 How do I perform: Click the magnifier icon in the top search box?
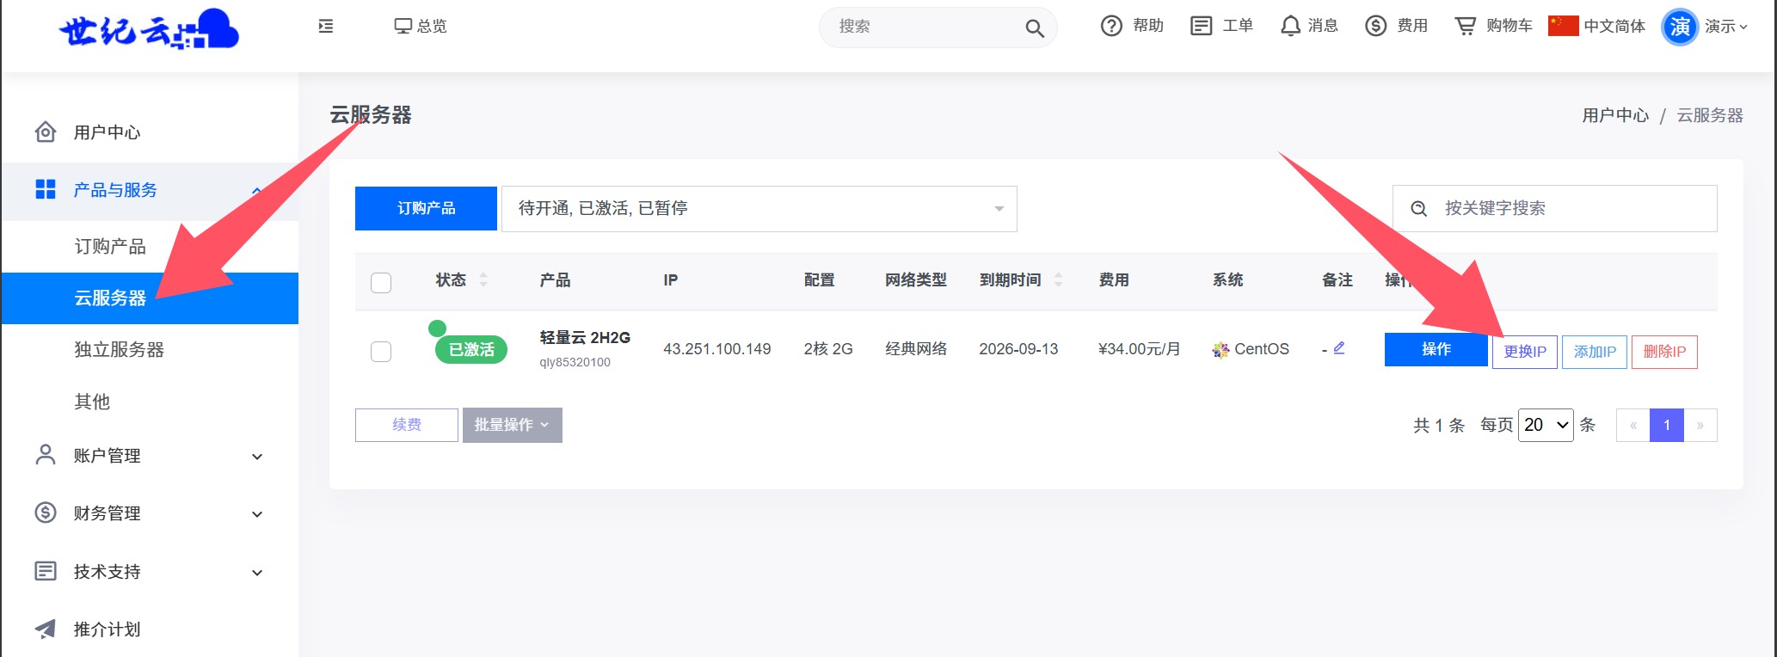point(1035,28)
